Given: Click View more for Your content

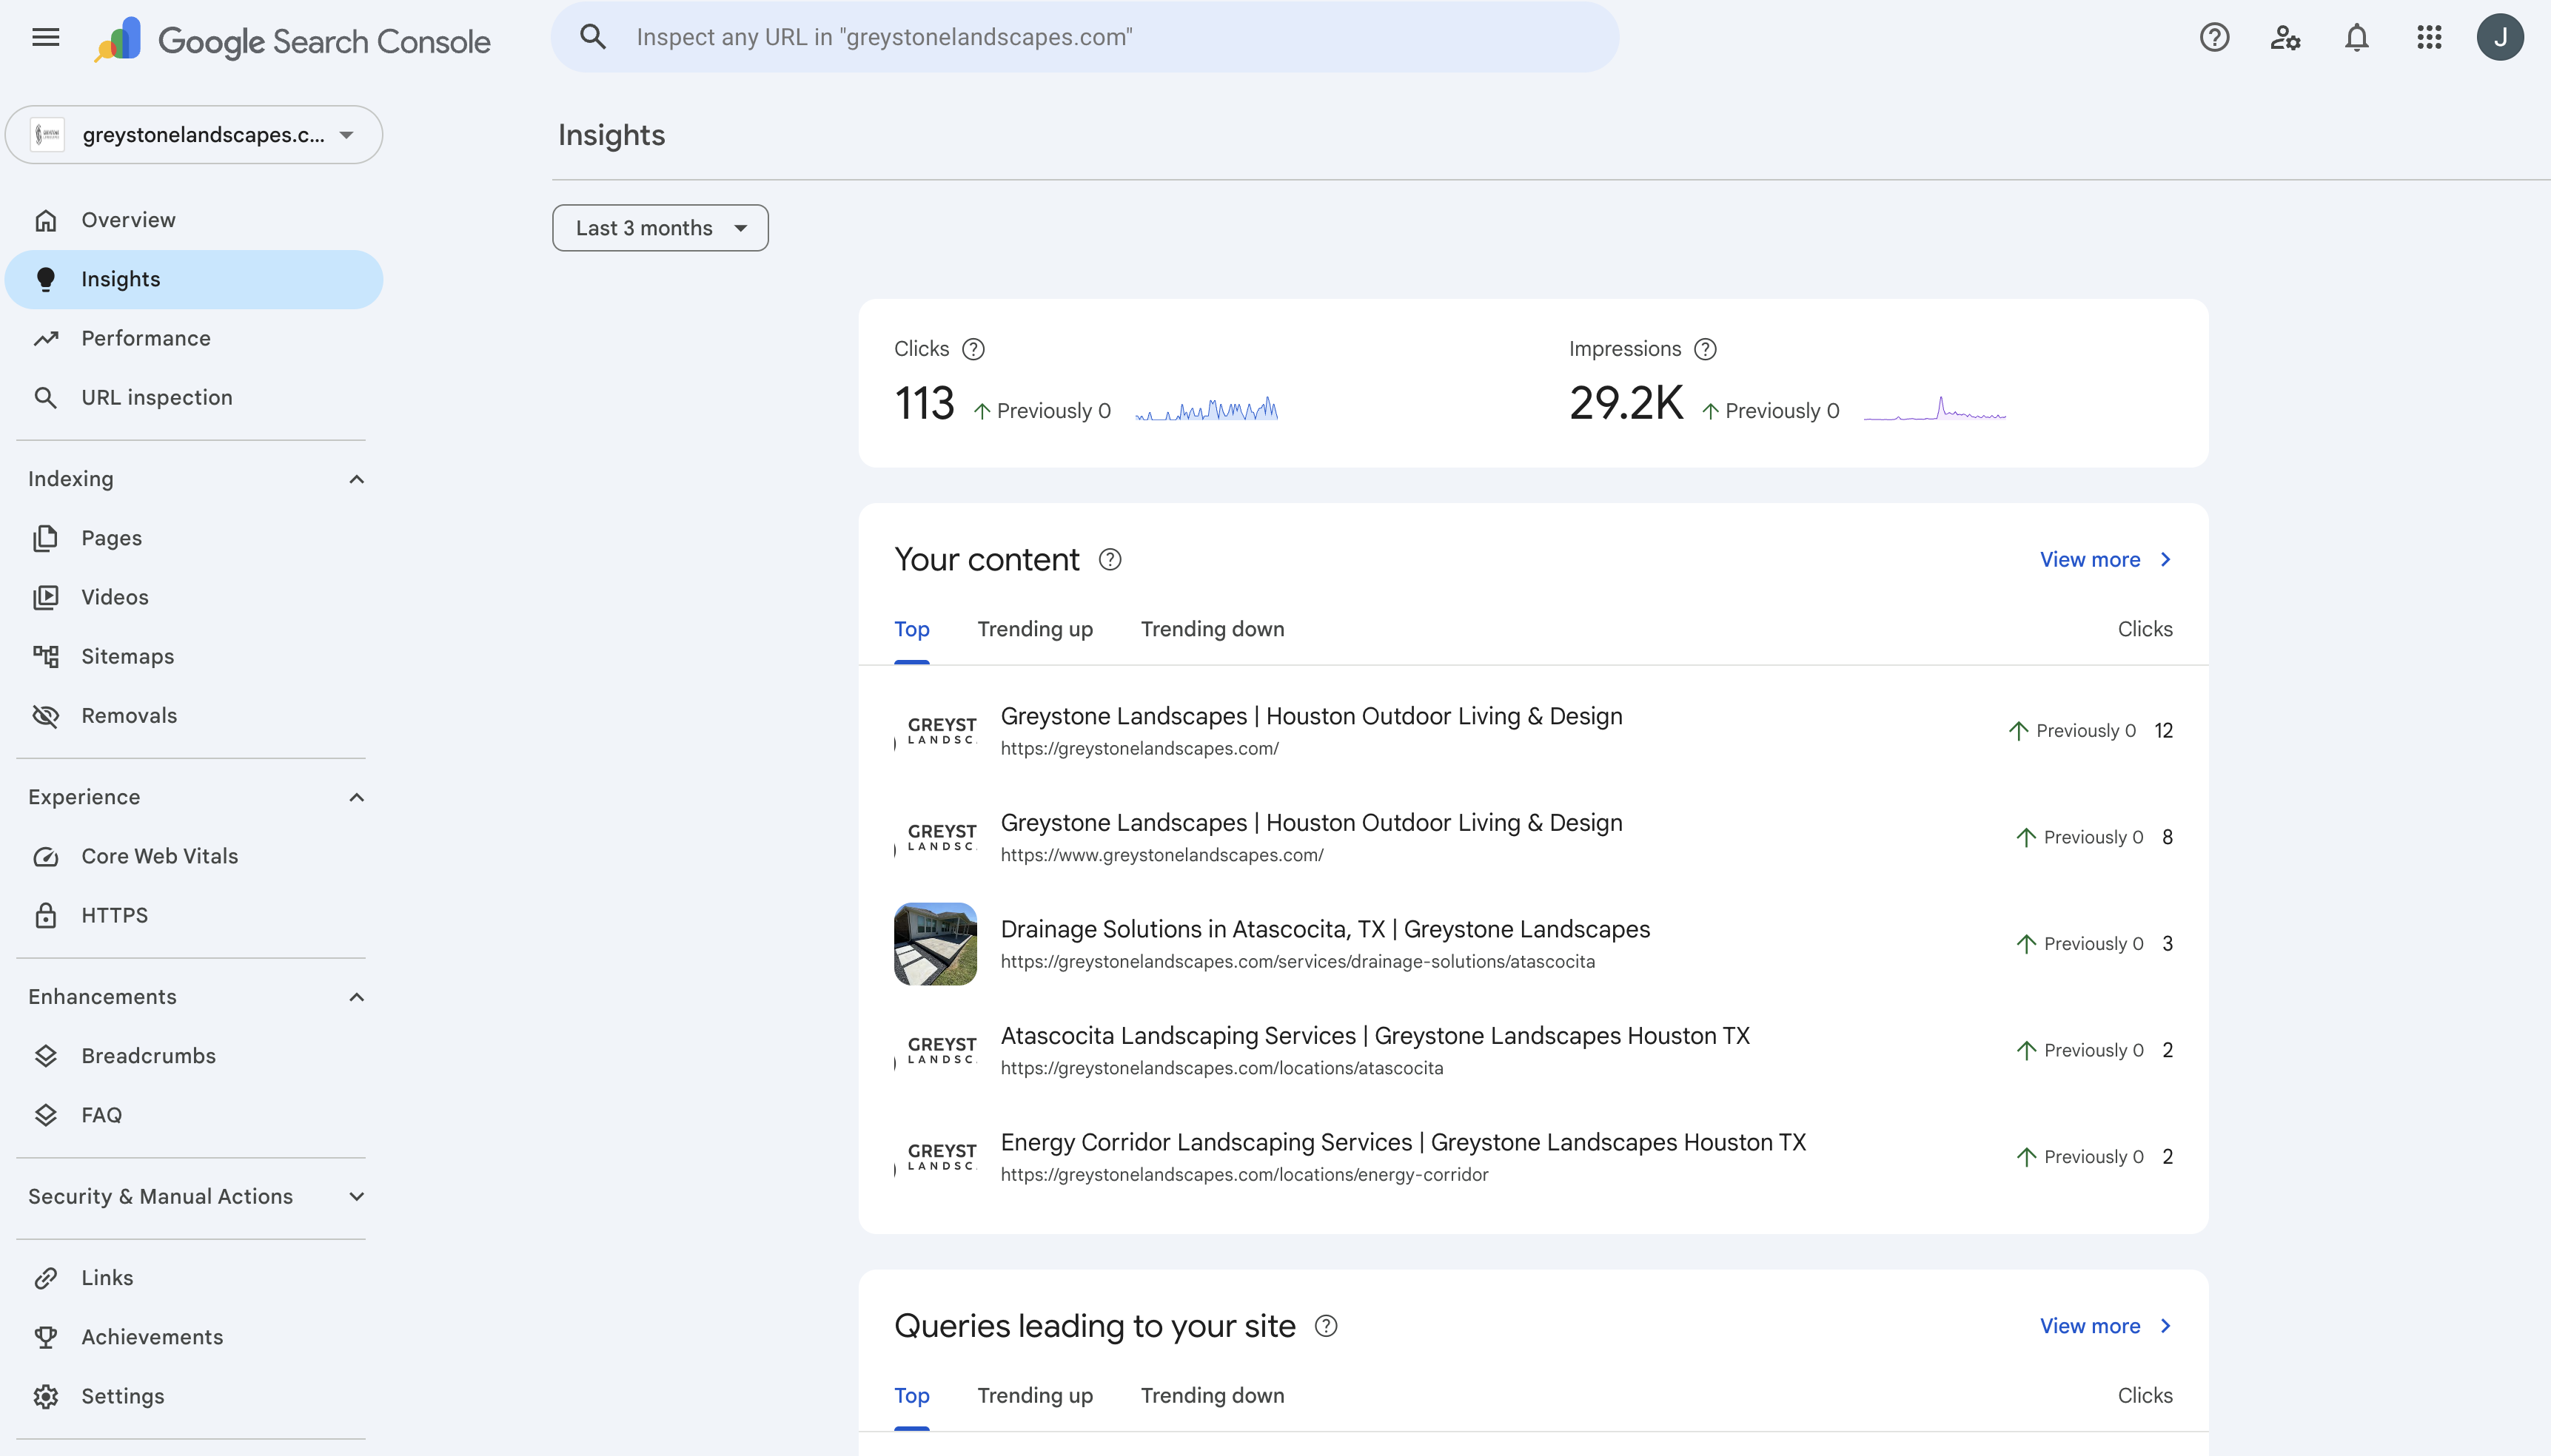Looking at the screenshot, I should pyautogui.click(x=2106, y=559).
